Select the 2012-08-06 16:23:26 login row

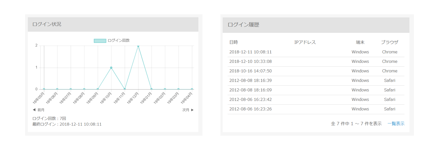pos(316,109)
